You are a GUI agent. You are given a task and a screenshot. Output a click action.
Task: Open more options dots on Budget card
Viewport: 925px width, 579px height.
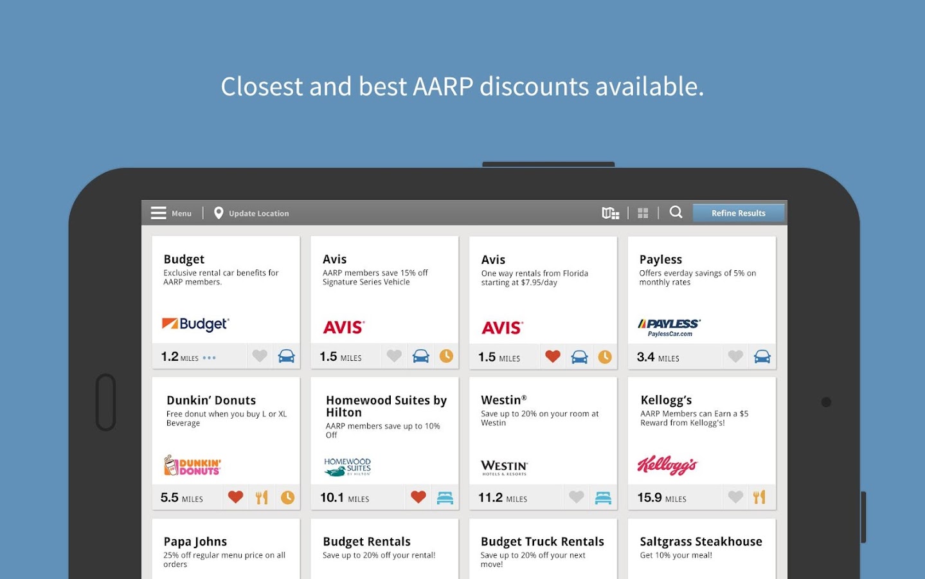point(210,358)
